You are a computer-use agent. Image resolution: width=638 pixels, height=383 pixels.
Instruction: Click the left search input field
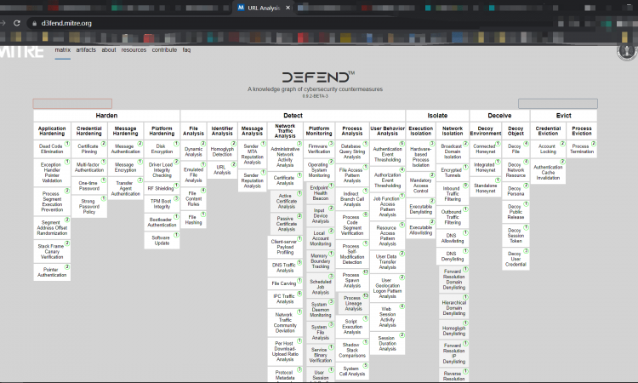72,103
